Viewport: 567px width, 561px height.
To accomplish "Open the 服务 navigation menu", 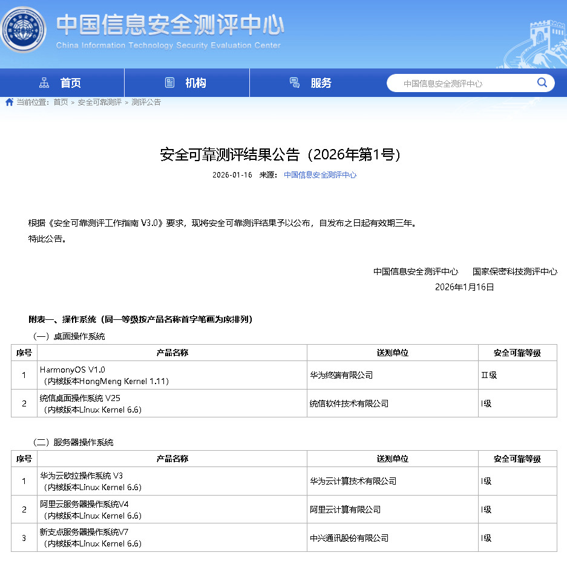I will click(320, 83).
